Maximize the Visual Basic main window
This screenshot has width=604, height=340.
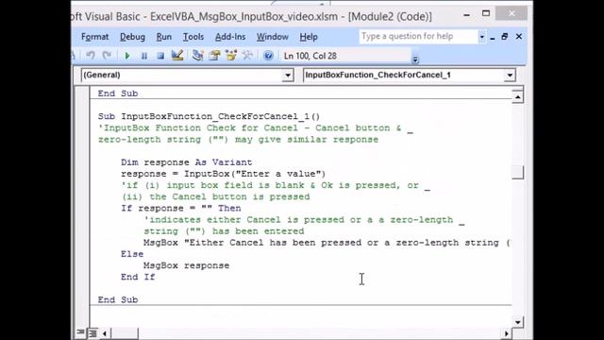coord(486,14)
